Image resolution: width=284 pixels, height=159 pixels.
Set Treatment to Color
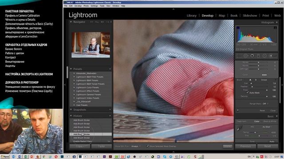(x=256, y=121)
